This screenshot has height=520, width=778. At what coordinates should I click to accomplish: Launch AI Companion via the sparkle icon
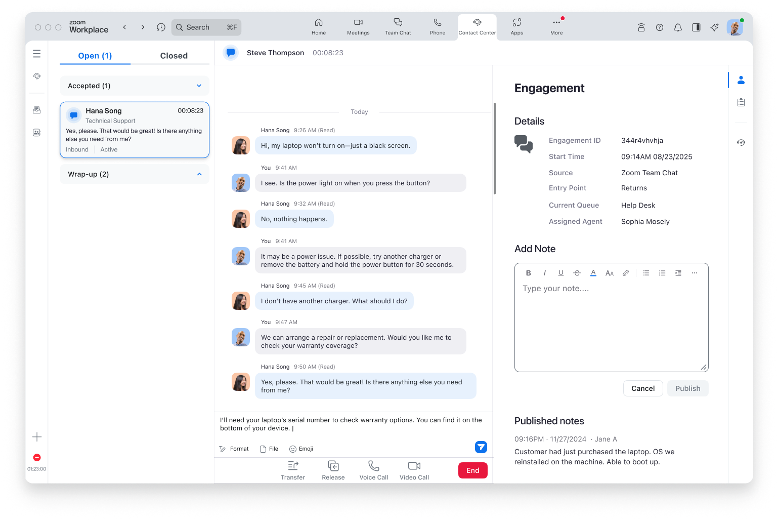click(714, 27)
